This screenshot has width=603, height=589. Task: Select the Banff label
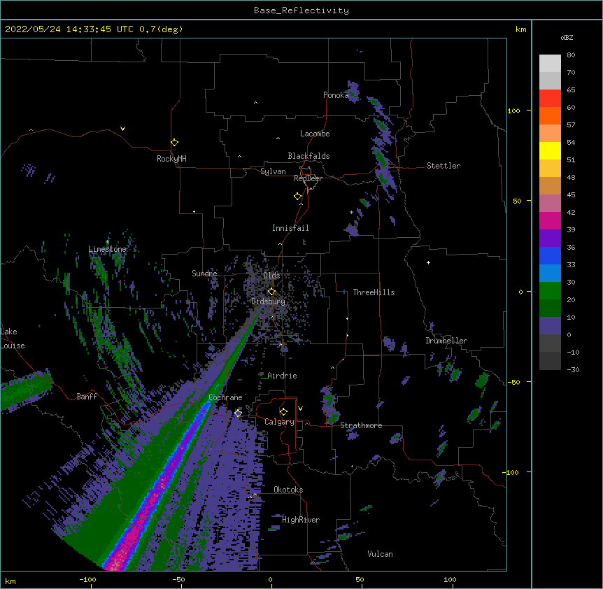87,397
